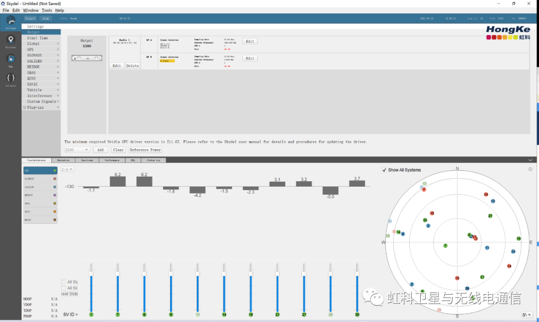The image size is (539, 322).
Task: Open the SV dropdown under sky plot
Action: pyautogui.click(x=527, y=315)
